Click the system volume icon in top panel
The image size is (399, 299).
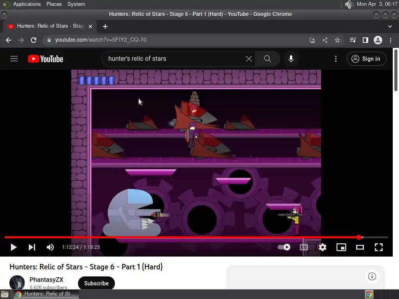349,4
